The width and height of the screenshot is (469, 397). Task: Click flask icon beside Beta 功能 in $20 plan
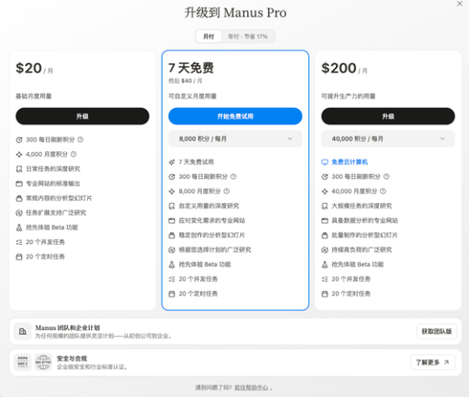click(19, 228)
